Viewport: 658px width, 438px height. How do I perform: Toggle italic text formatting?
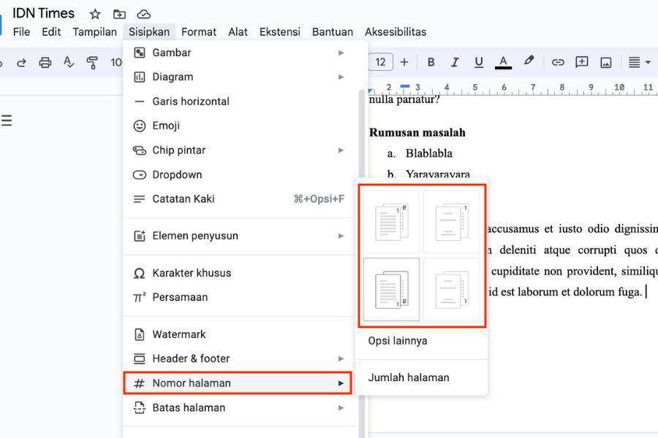click(x=455, y=63)
